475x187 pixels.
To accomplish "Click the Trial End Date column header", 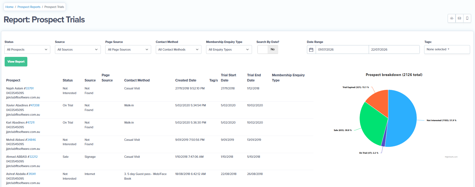I will (x=254, y=78).
